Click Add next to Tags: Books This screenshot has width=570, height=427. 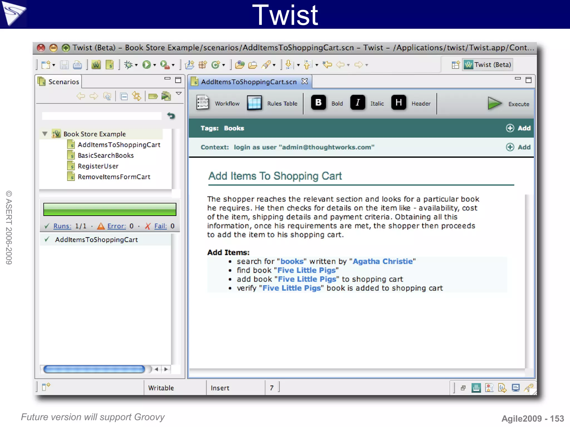[518, 128]
